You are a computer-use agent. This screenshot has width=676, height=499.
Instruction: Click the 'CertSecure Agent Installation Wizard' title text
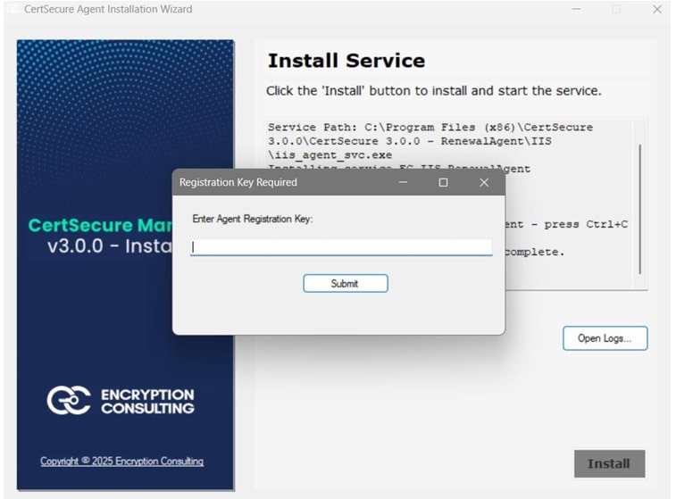coord(108,9)
